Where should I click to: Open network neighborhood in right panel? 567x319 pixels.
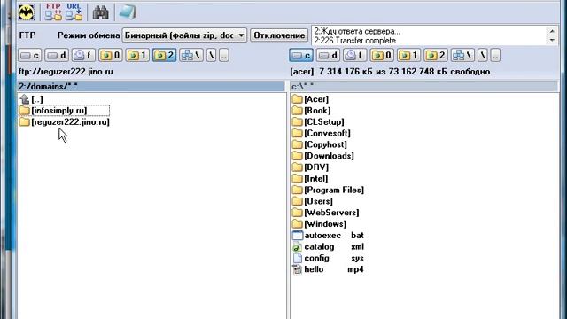click(462, 55)
